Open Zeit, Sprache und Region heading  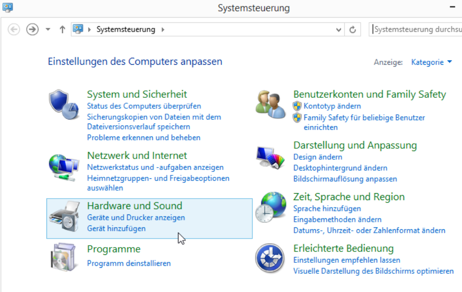349,197
